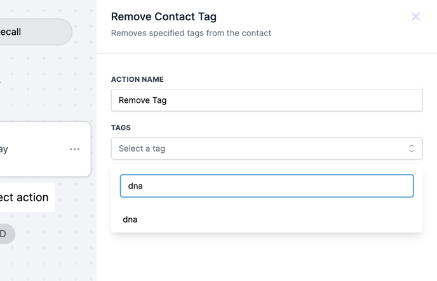Click the dotted canvas below the "D" pill
437x281 pixels.
click(44, 263)
